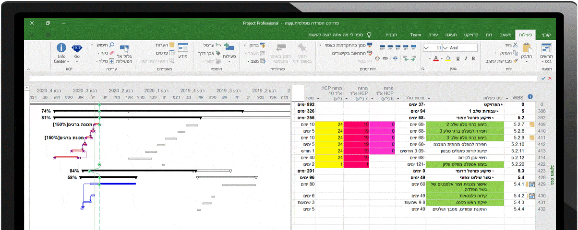
Task: Mark task 100% complete
Action: (383, 47)
